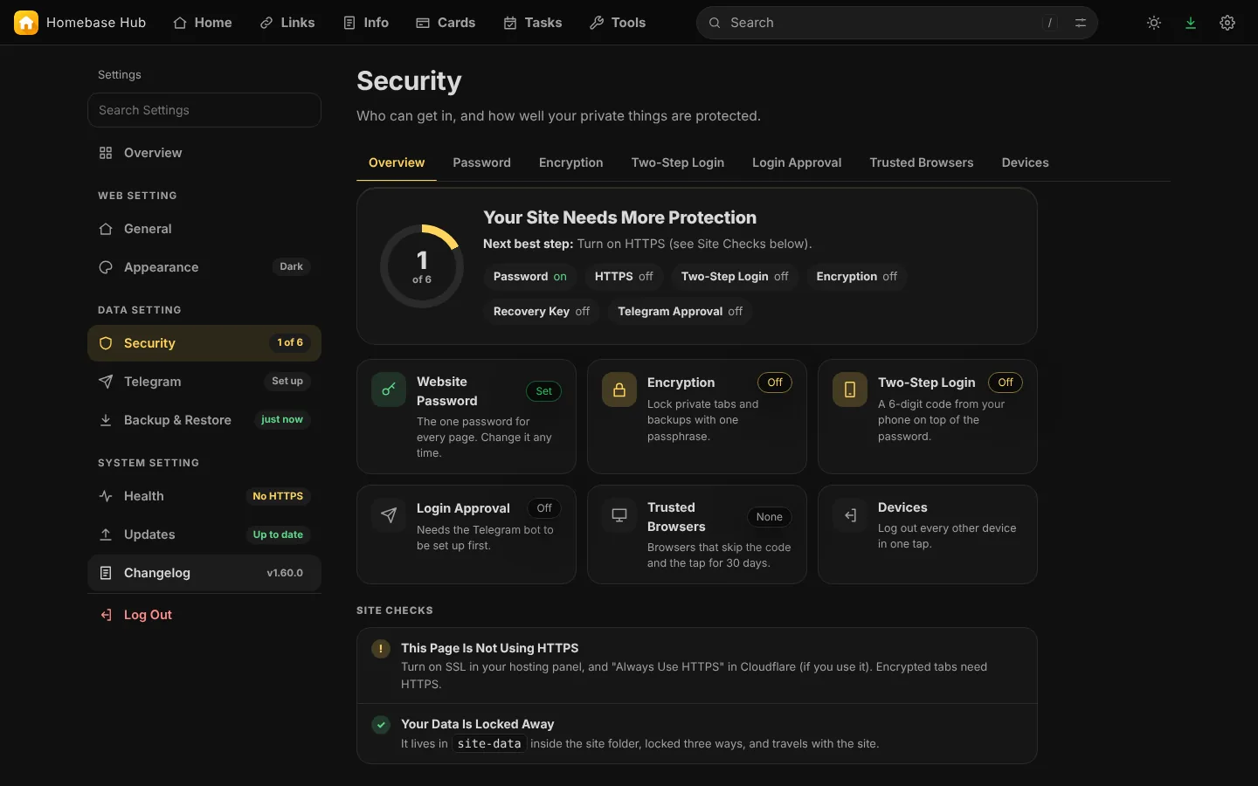Click the Homebase Hub house logo

pyautogui.click(x=26, y=23)
